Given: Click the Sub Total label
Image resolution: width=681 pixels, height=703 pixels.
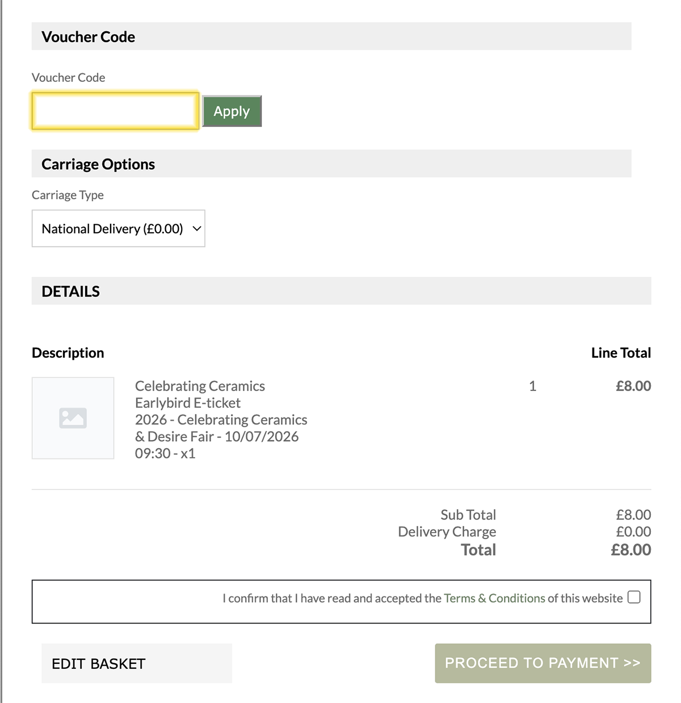Looking at the screenshot, I should [x=468, y=514].
